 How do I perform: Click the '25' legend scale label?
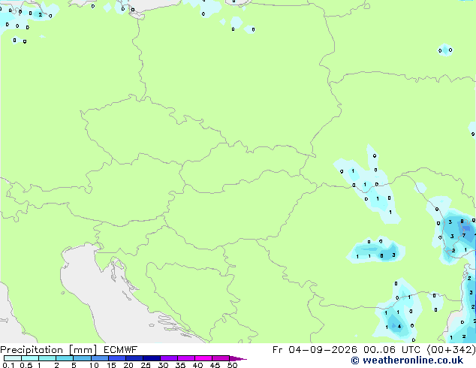(146, 365)
